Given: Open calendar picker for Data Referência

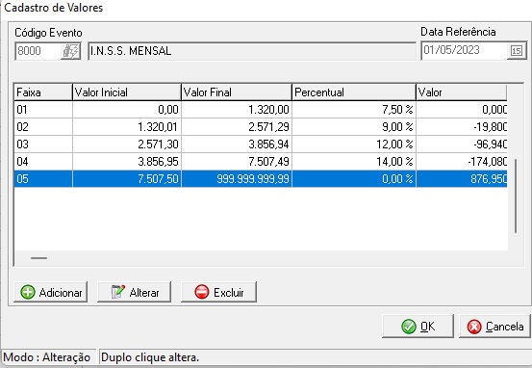Looking at the screenshot, I should coord(517,51).
